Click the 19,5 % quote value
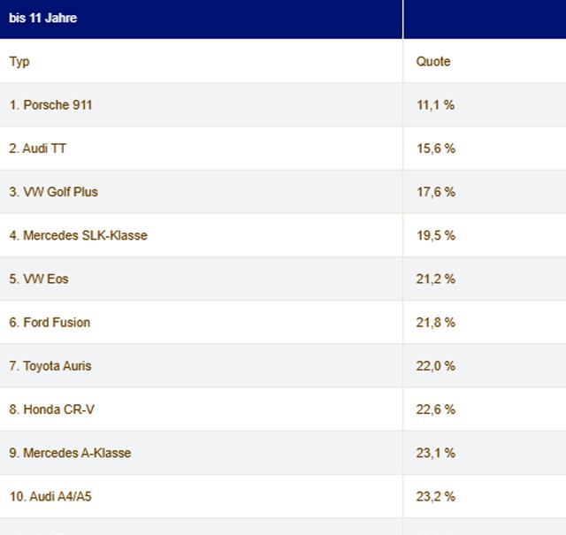 coord(436,235)
